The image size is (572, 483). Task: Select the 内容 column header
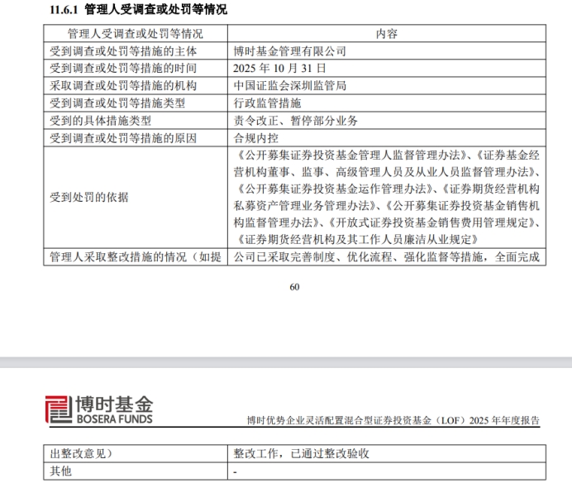pos(386,34)
